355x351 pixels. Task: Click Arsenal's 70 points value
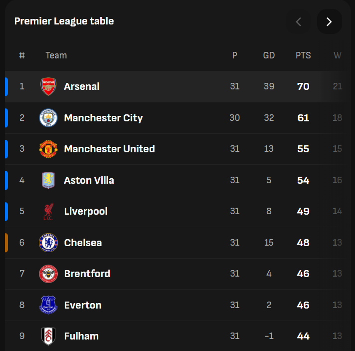[x=303, y=86]
